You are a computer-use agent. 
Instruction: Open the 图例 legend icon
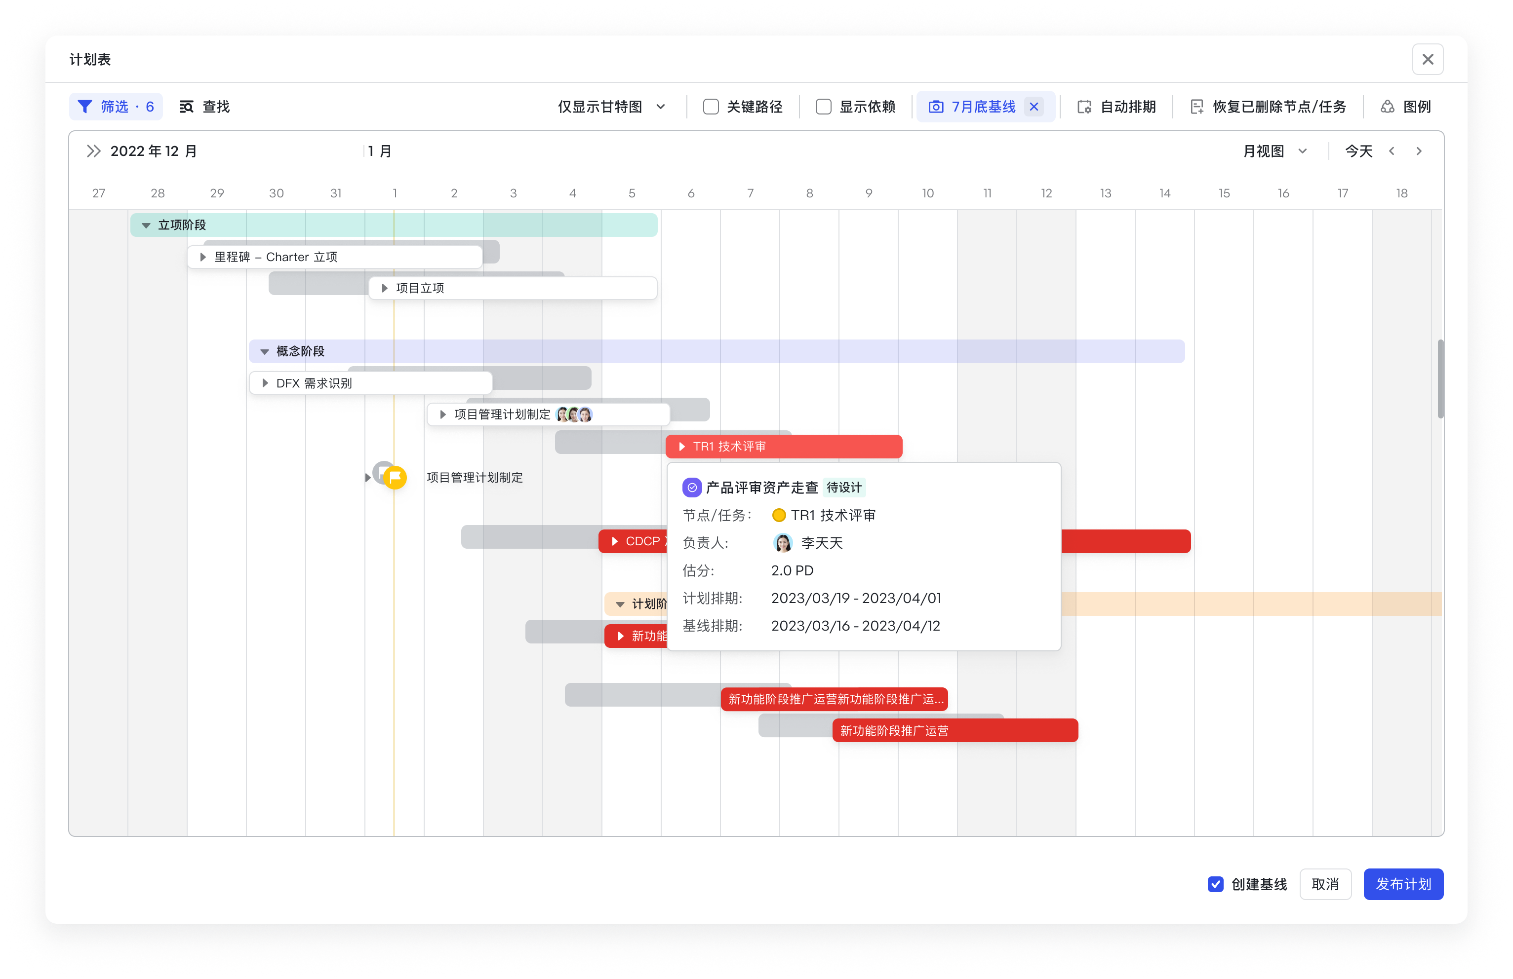[x=1387, y=107]
